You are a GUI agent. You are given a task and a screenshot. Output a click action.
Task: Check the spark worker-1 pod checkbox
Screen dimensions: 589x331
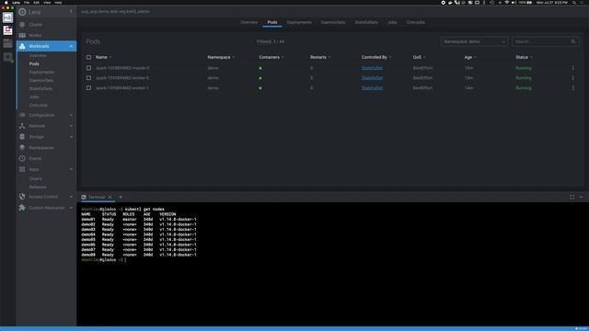[88, 88]
